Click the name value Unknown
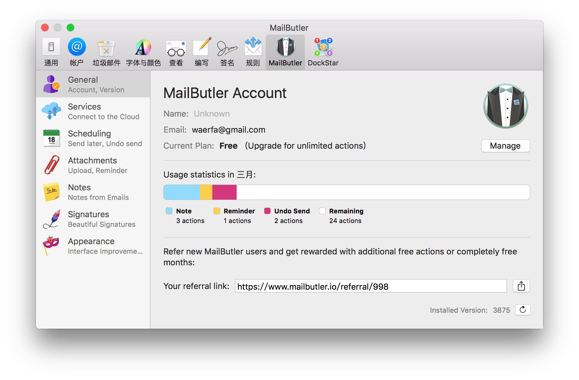 (x=212, y=114)
